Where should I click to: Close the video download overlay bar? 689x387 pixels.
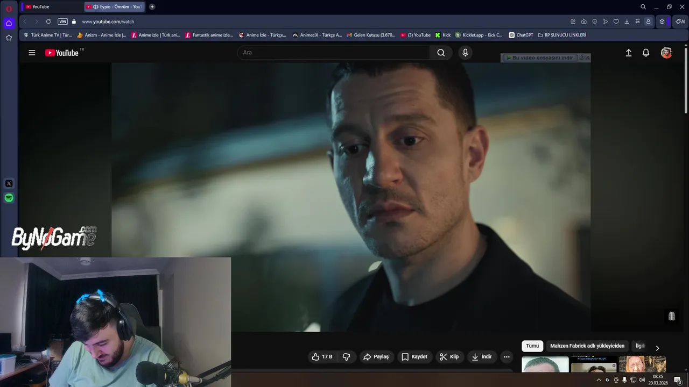pyautogui.click(x=588, y=58)
